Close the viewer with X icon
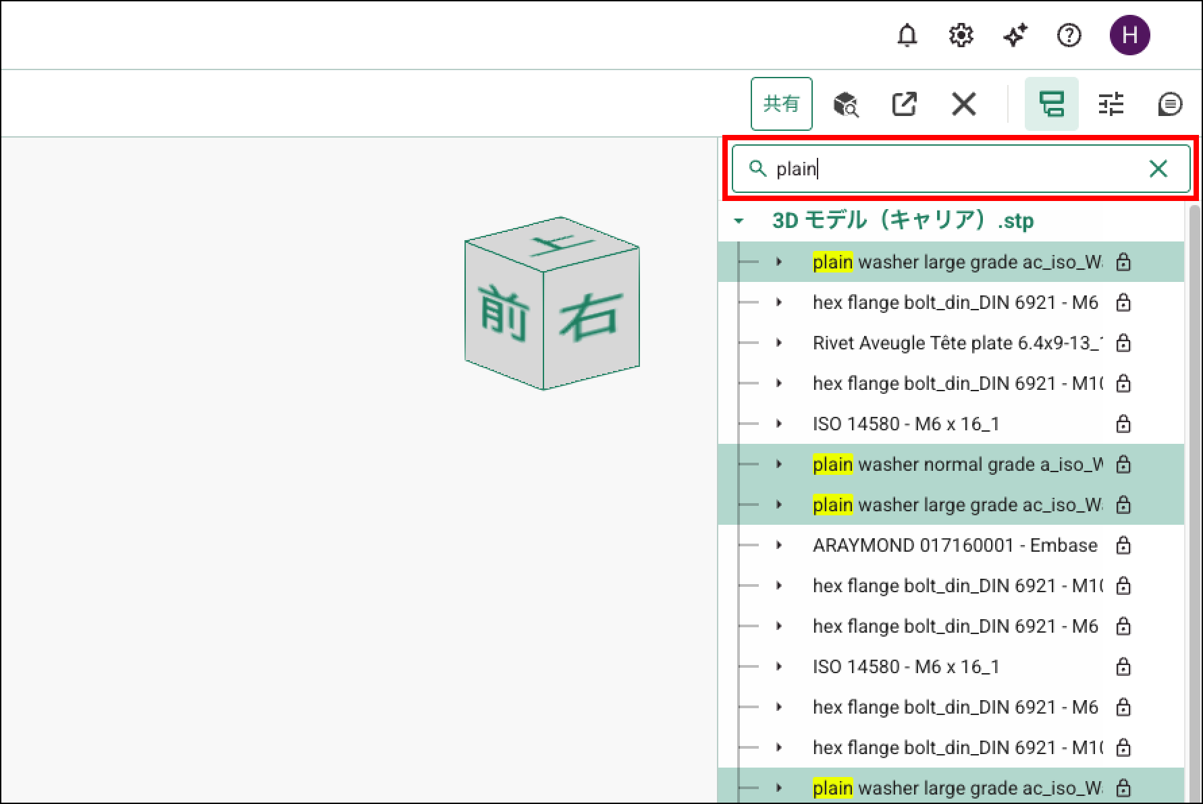This screenshot has height=804, width=1203. [963, 105]
